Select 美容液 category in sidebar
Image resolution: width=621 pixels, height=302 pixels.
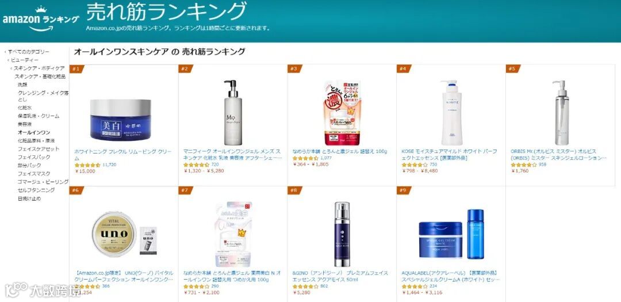point(25,124)
